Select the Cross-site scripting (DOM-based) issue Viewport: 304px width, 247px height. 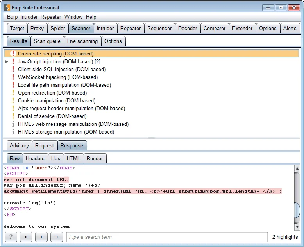coord(151,54)
